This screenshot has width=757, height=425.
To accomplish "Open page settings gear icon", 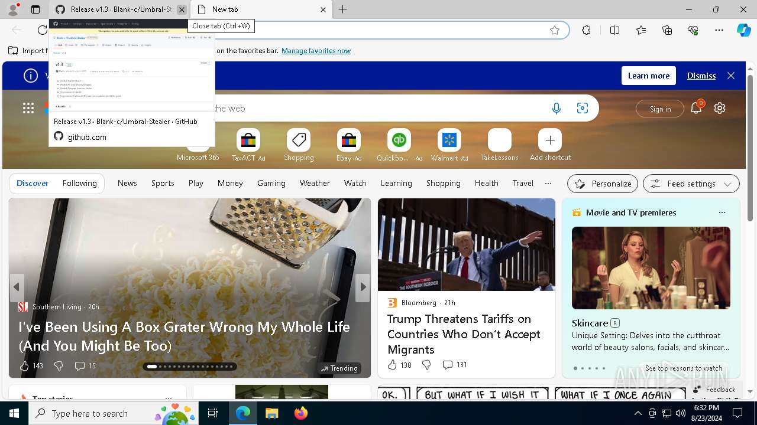I will coord(720,108).
